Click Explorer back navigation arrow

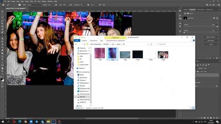76,44
